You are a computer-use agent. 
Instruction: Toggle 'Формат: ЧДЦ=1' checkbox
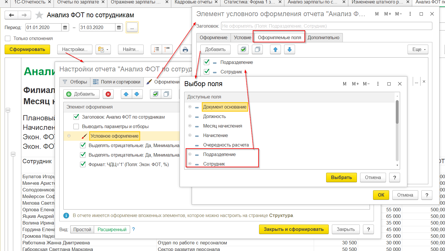pyautogui.click(x=83, y=164)
